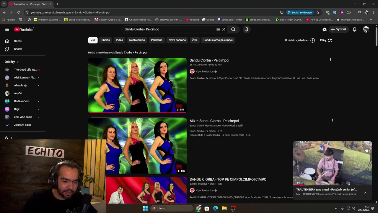
Task: Open Microsoft Edge from taskbar
Action: pos(216,208)
